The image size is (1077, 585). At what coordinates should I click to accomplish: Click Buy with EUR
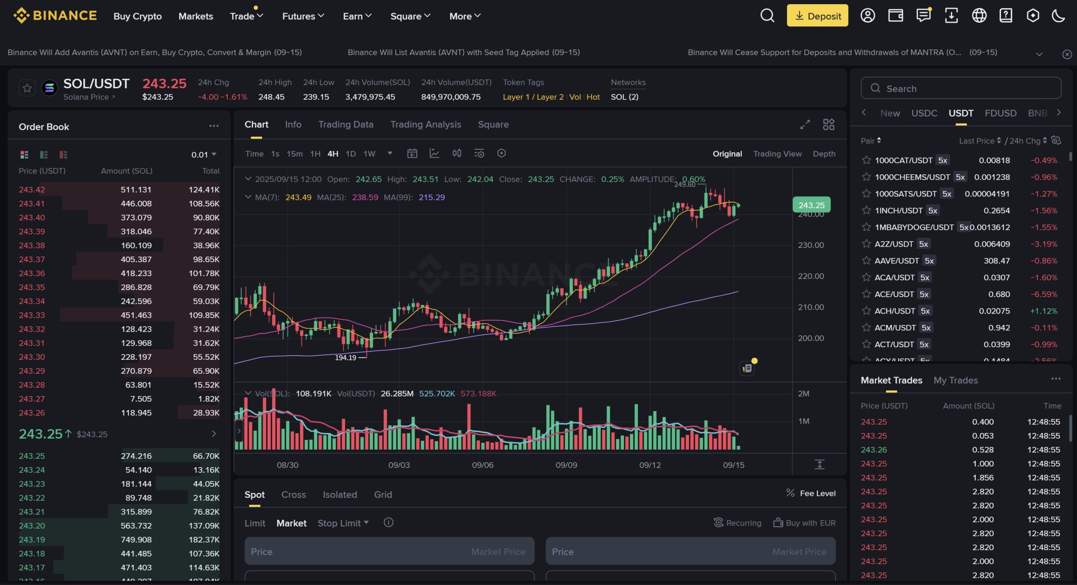coord(804,523)
